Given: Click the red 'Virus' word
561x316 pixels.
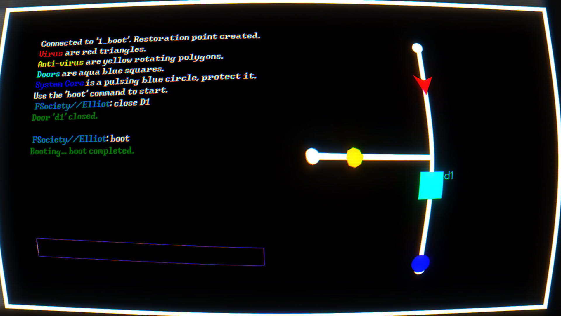Looking at the screenshot, I should (51, 54).
